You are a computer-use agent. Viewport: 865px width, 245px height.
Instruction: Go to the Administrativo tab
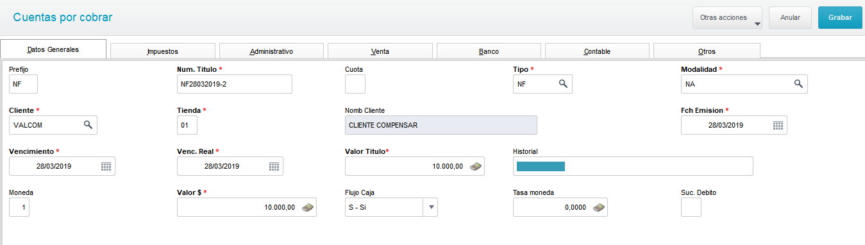pyautogui.click(x=271, y=51)
